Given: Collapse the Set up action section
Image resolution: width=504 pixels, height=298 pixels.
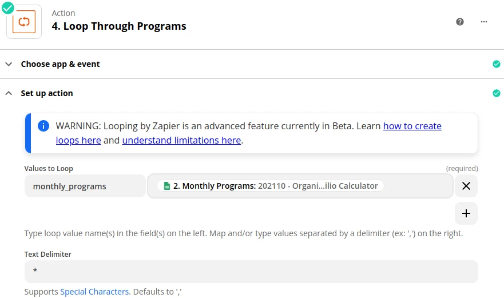Looking at the screenshot, I should [x=9, y=93].
